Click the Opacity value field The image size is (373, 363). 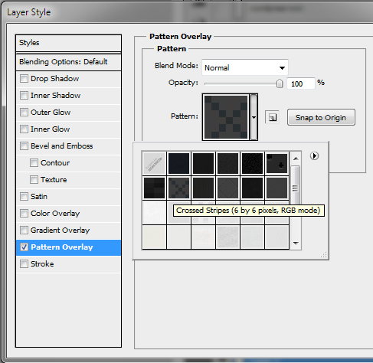[x=301, y=83]
